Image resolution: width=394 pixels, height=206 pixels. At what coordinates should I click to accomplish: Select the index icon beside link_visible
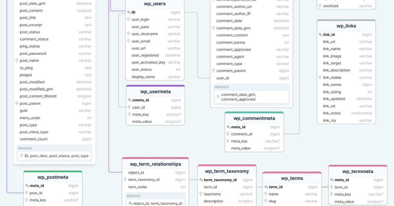[x=320, y=77]
